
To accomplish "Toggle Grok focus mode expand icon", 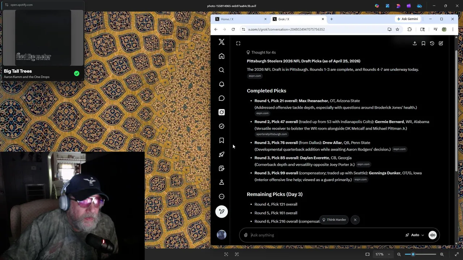I will (x=238, y=43).
